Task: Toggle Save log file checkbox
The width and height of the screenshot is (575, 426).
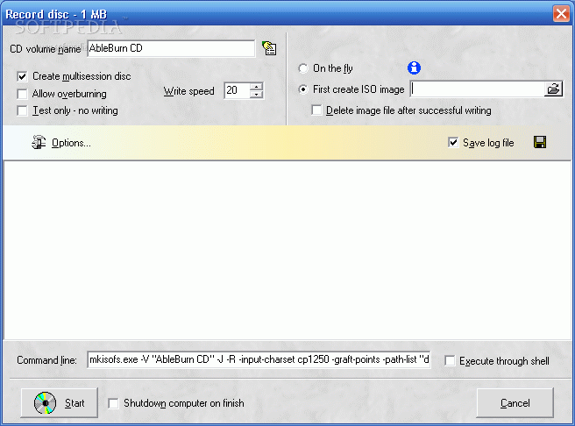Action: [x=453, y=142]
